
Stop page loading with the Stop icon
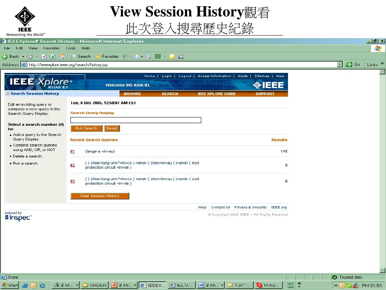pos(44,57)
